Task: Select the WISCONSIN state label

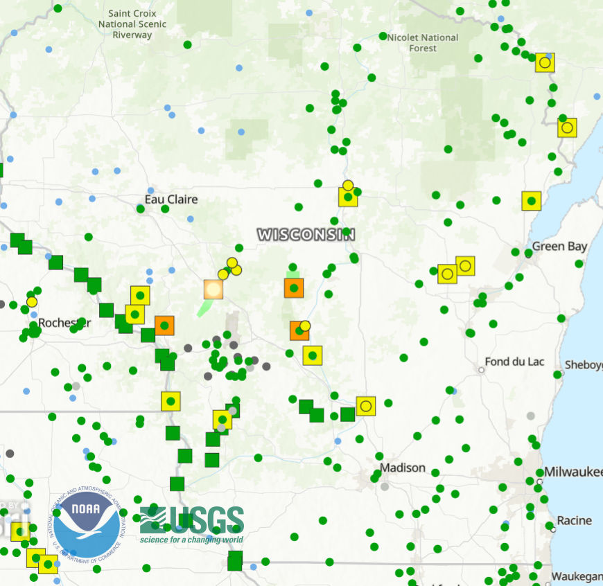Action: [306, 234]
